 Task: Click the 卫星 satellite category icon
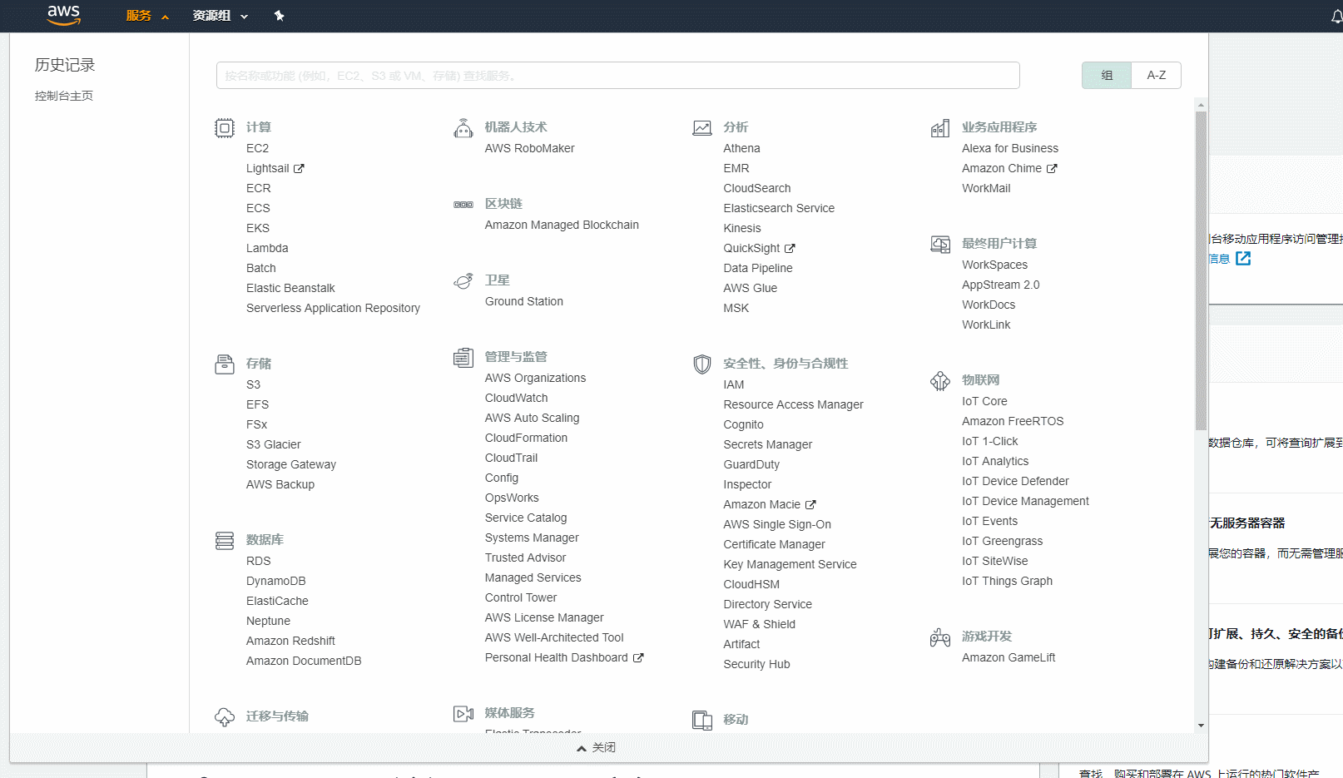pyautogui.click(x=463, y=281)
